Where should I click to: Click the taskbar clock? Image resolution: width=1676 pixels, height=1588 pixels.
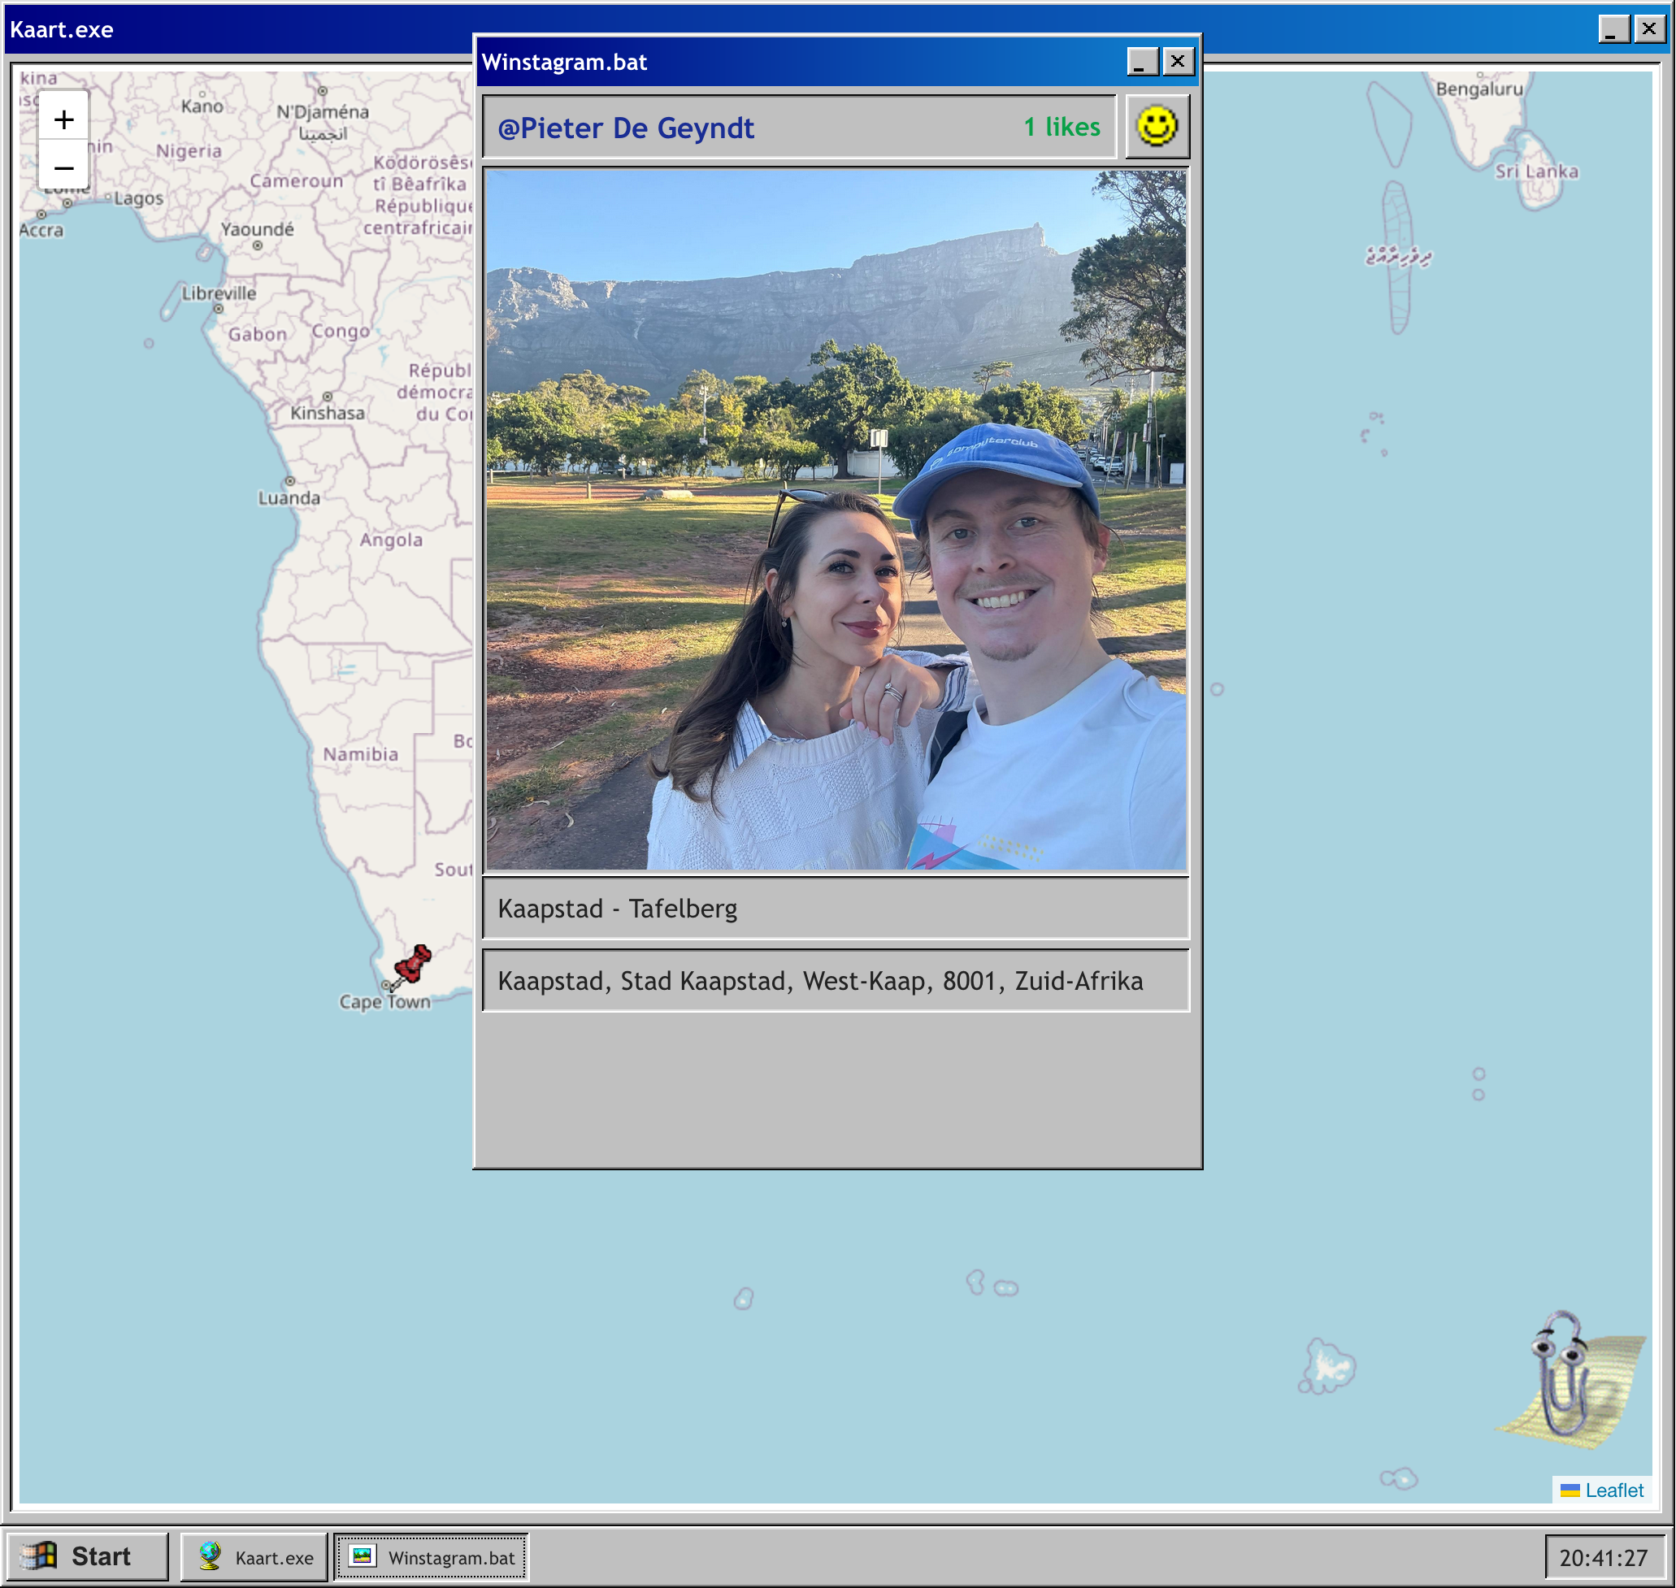tap(1602, 1558)
